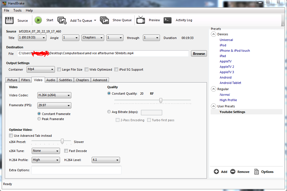287x191 pixels.
Task: Check Use Advanced Tab instead
Action: coord(11,135)
